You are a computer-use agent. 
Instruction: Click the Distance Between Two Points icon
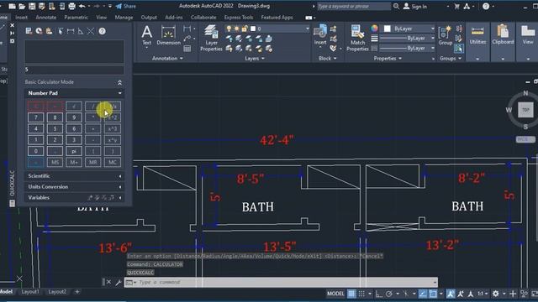pos(71,31)
